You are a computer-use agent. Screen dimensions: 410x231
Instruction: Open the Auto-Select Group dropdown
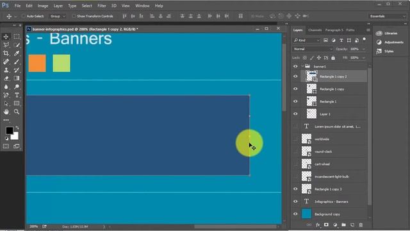click(58, 16)
